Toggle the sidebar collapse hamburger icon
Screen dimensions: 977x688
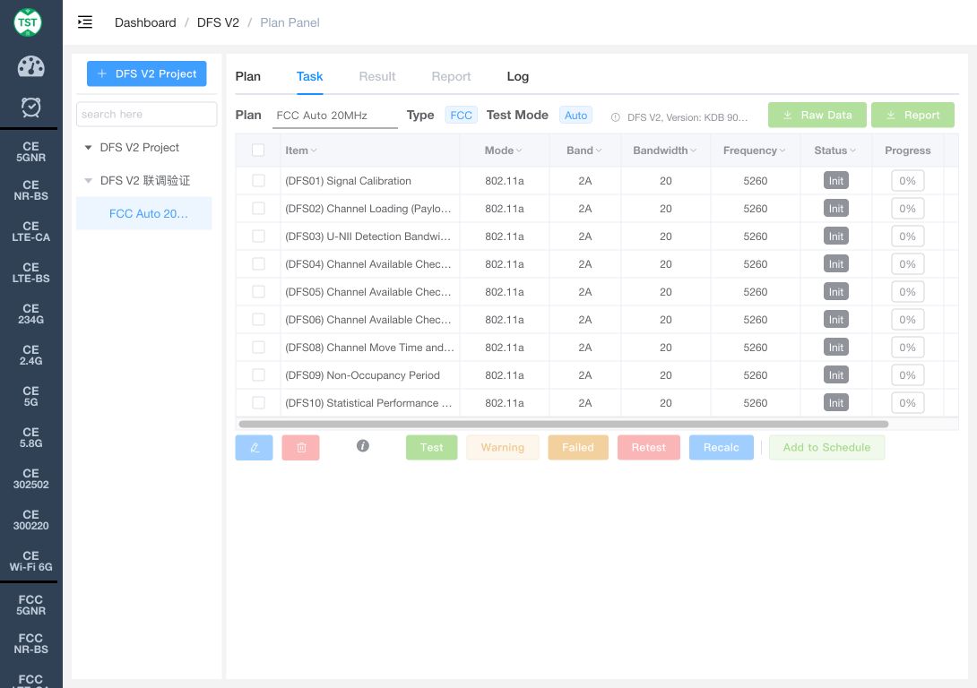tap(85, 22)
